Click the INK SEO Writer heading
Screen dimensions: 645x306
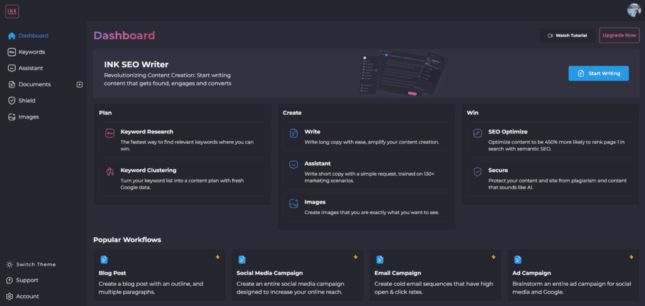[136, 65]
